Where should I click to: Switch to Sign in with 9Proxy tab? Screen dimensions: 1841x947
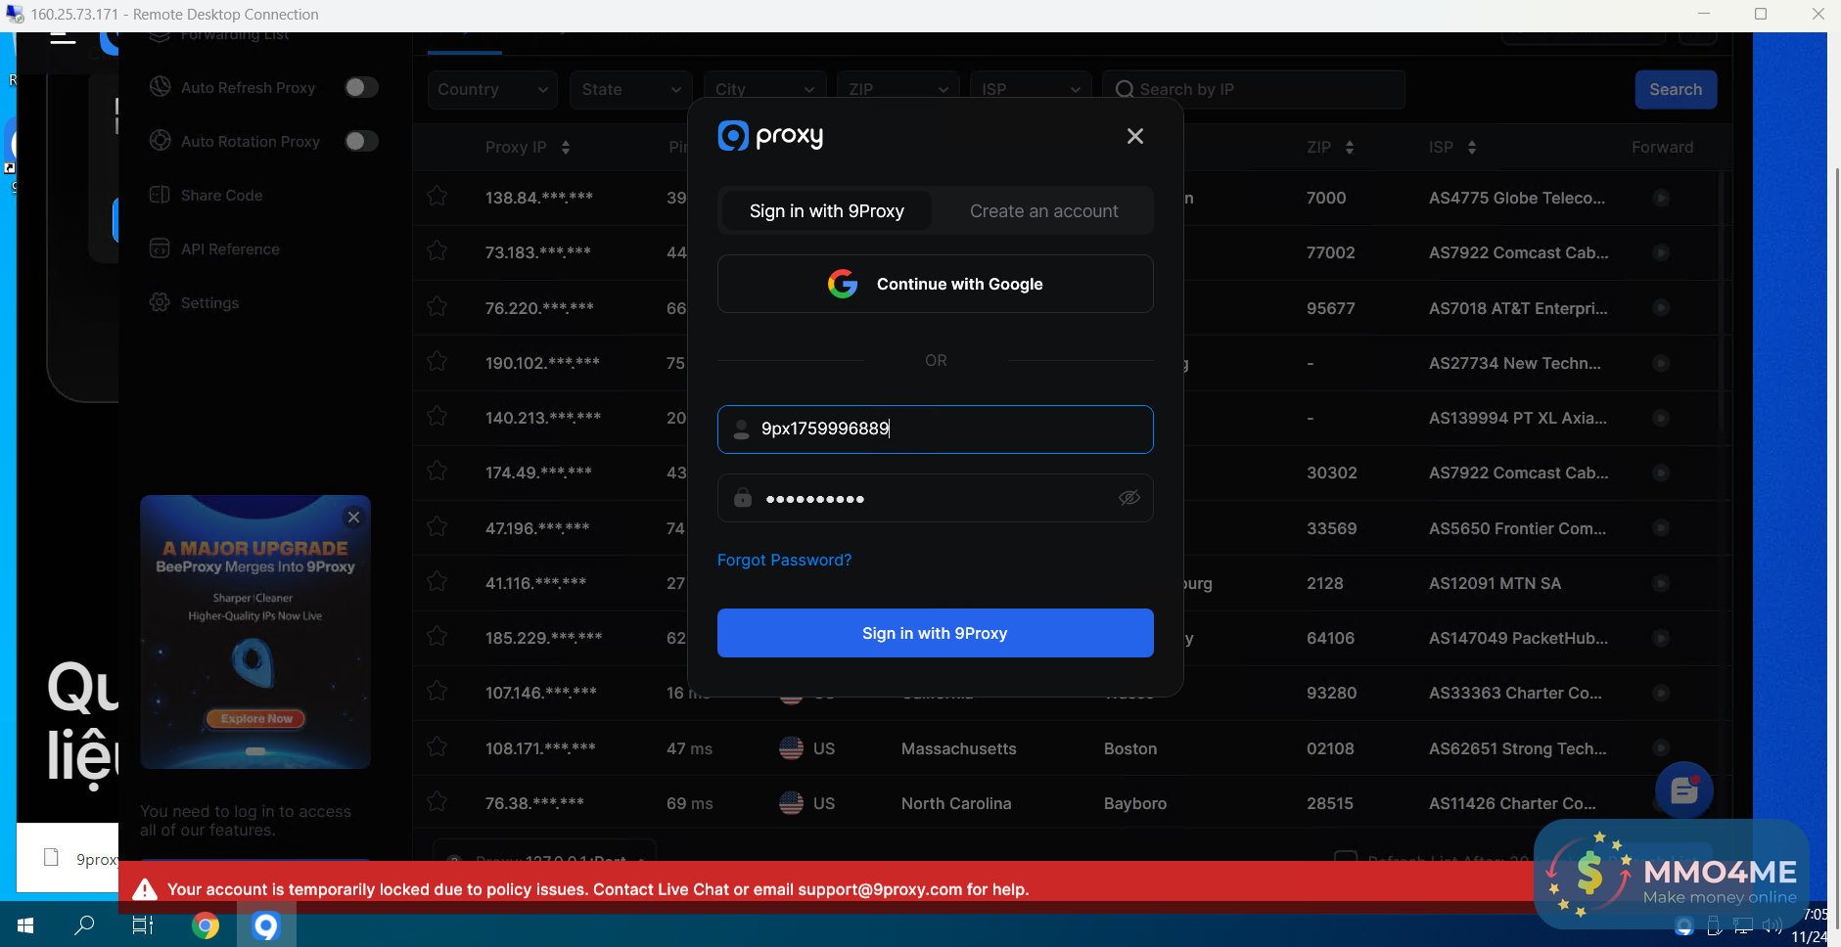pyautogui.click(x=826, y=211)
